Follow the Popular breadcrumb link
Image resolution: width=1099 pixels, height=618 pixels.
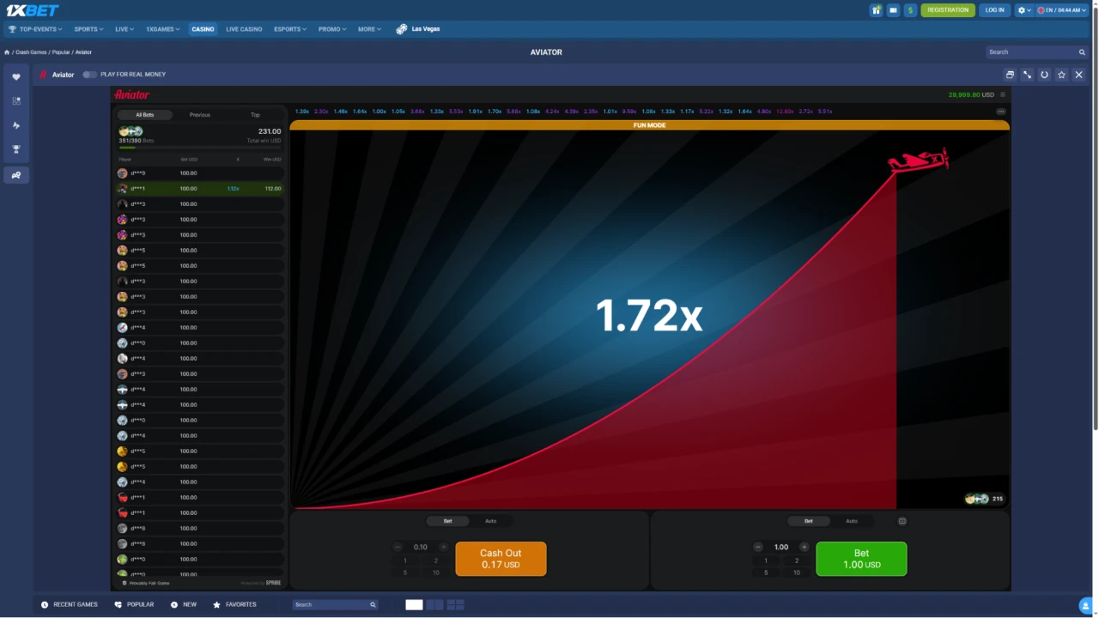click(x=61, y=52)
